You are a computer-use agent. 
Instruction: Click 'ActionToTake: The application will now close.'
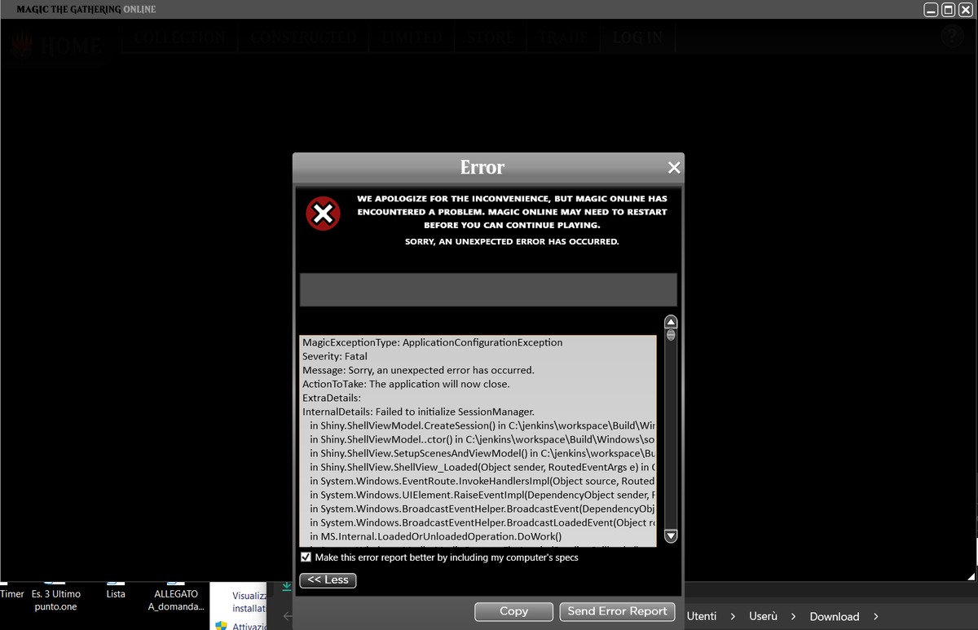406,384
